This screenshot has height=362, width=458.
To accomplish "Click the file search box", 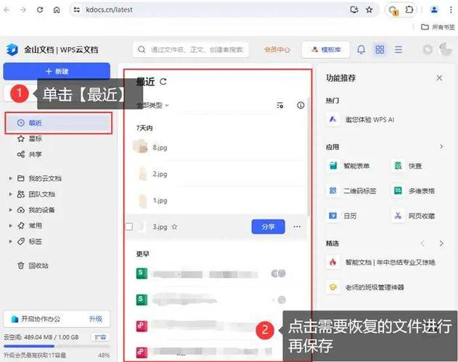I will point(191,49).
